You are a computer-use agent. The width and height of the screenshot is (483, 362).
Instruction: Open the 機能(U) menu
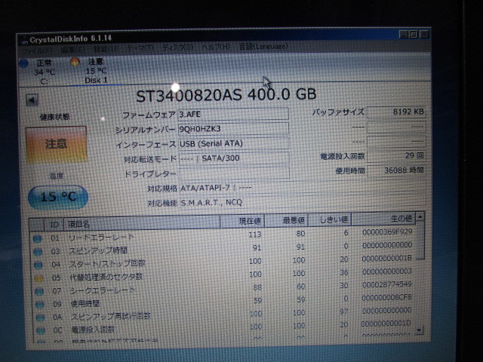point(106,49)
